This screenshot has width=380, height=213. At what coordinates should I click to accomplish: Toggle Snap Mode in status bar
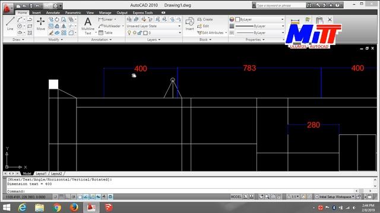(55, 197)
